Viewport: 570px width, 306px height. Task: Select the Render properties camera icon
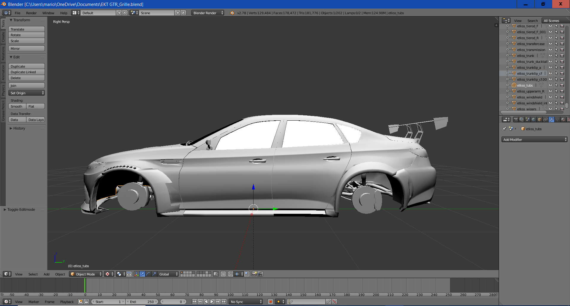coord(516,119)
